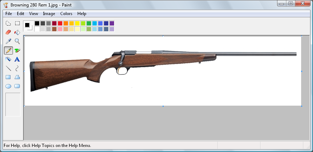The image size is (313, 152).
Task: Select the Polygon shape tool
Action: (x=17, y=77)
